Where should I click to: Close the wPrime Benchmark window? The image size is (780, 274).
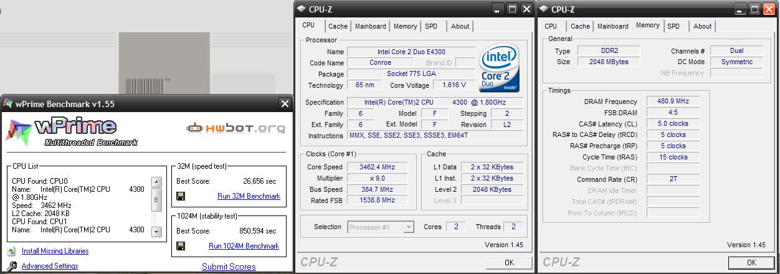pyautogui.click(x=285, y=104)
